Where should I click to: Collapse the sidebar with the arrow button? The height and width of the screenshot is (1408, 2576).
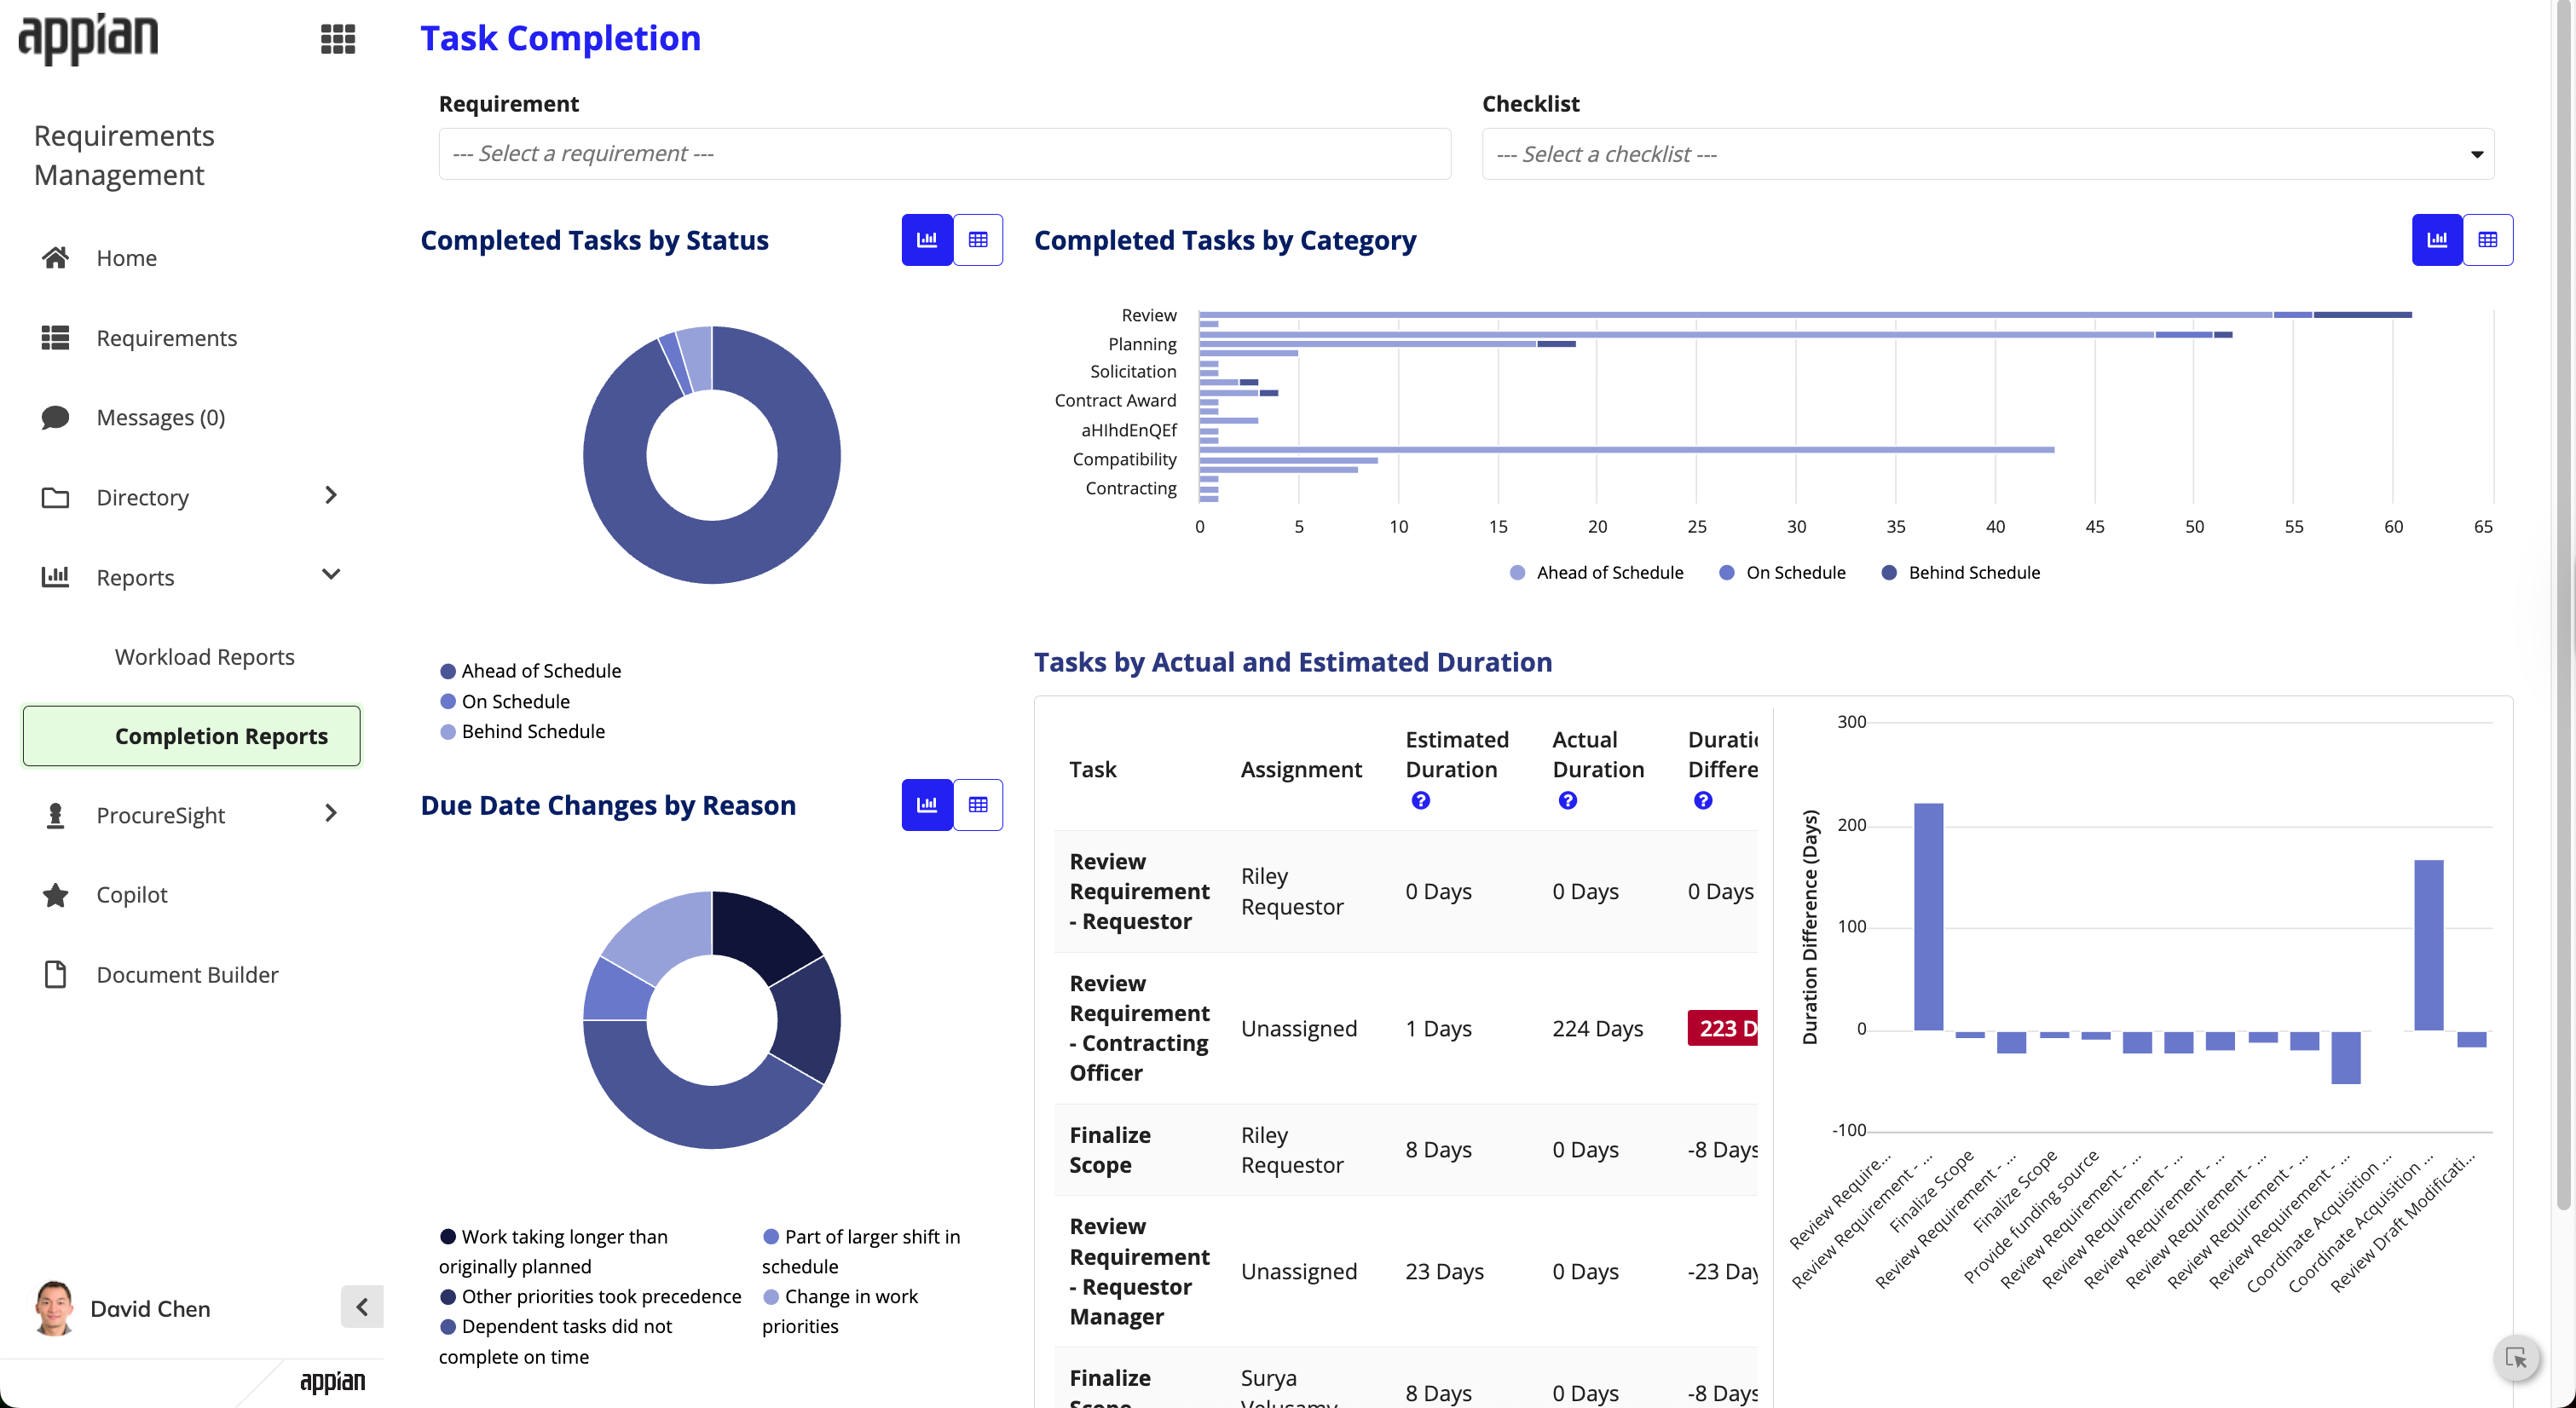(362, 1307)
